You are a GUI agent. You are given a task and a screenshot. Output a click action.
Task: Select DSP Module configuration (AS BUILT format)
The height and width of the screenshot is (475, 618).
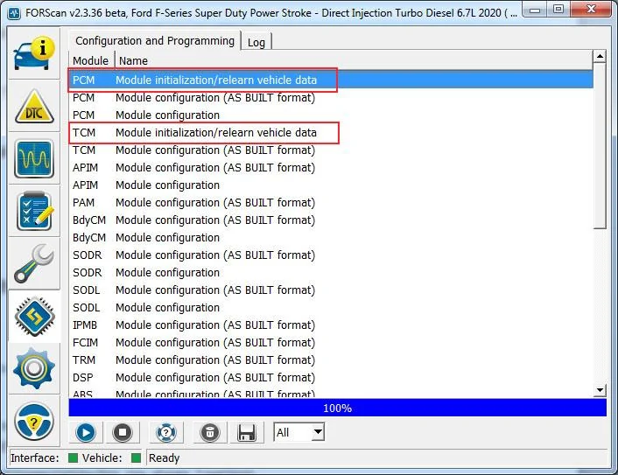(331, 378)
